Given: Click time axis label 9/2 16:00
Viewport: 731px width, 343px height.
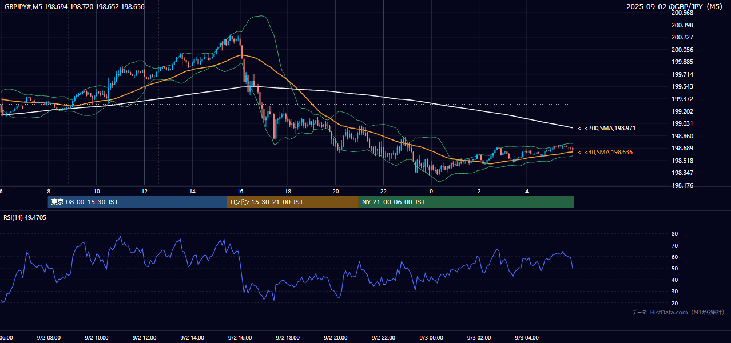Looking at the screenshot, I should (x=240, y=337).
